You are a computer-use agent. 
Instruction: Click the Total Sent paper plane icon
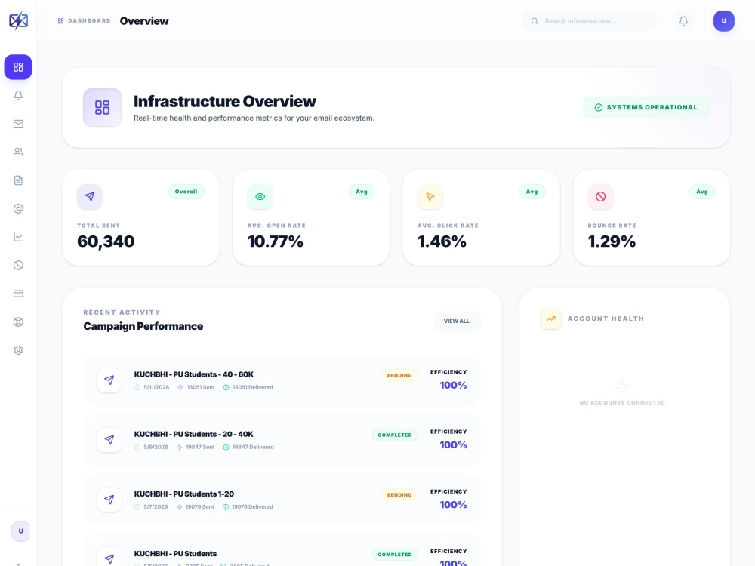(x=90, y=196)
